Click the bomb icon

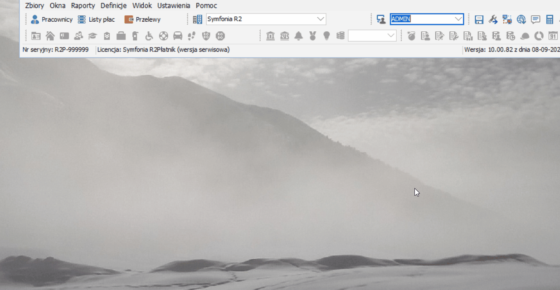click(411, 36)
